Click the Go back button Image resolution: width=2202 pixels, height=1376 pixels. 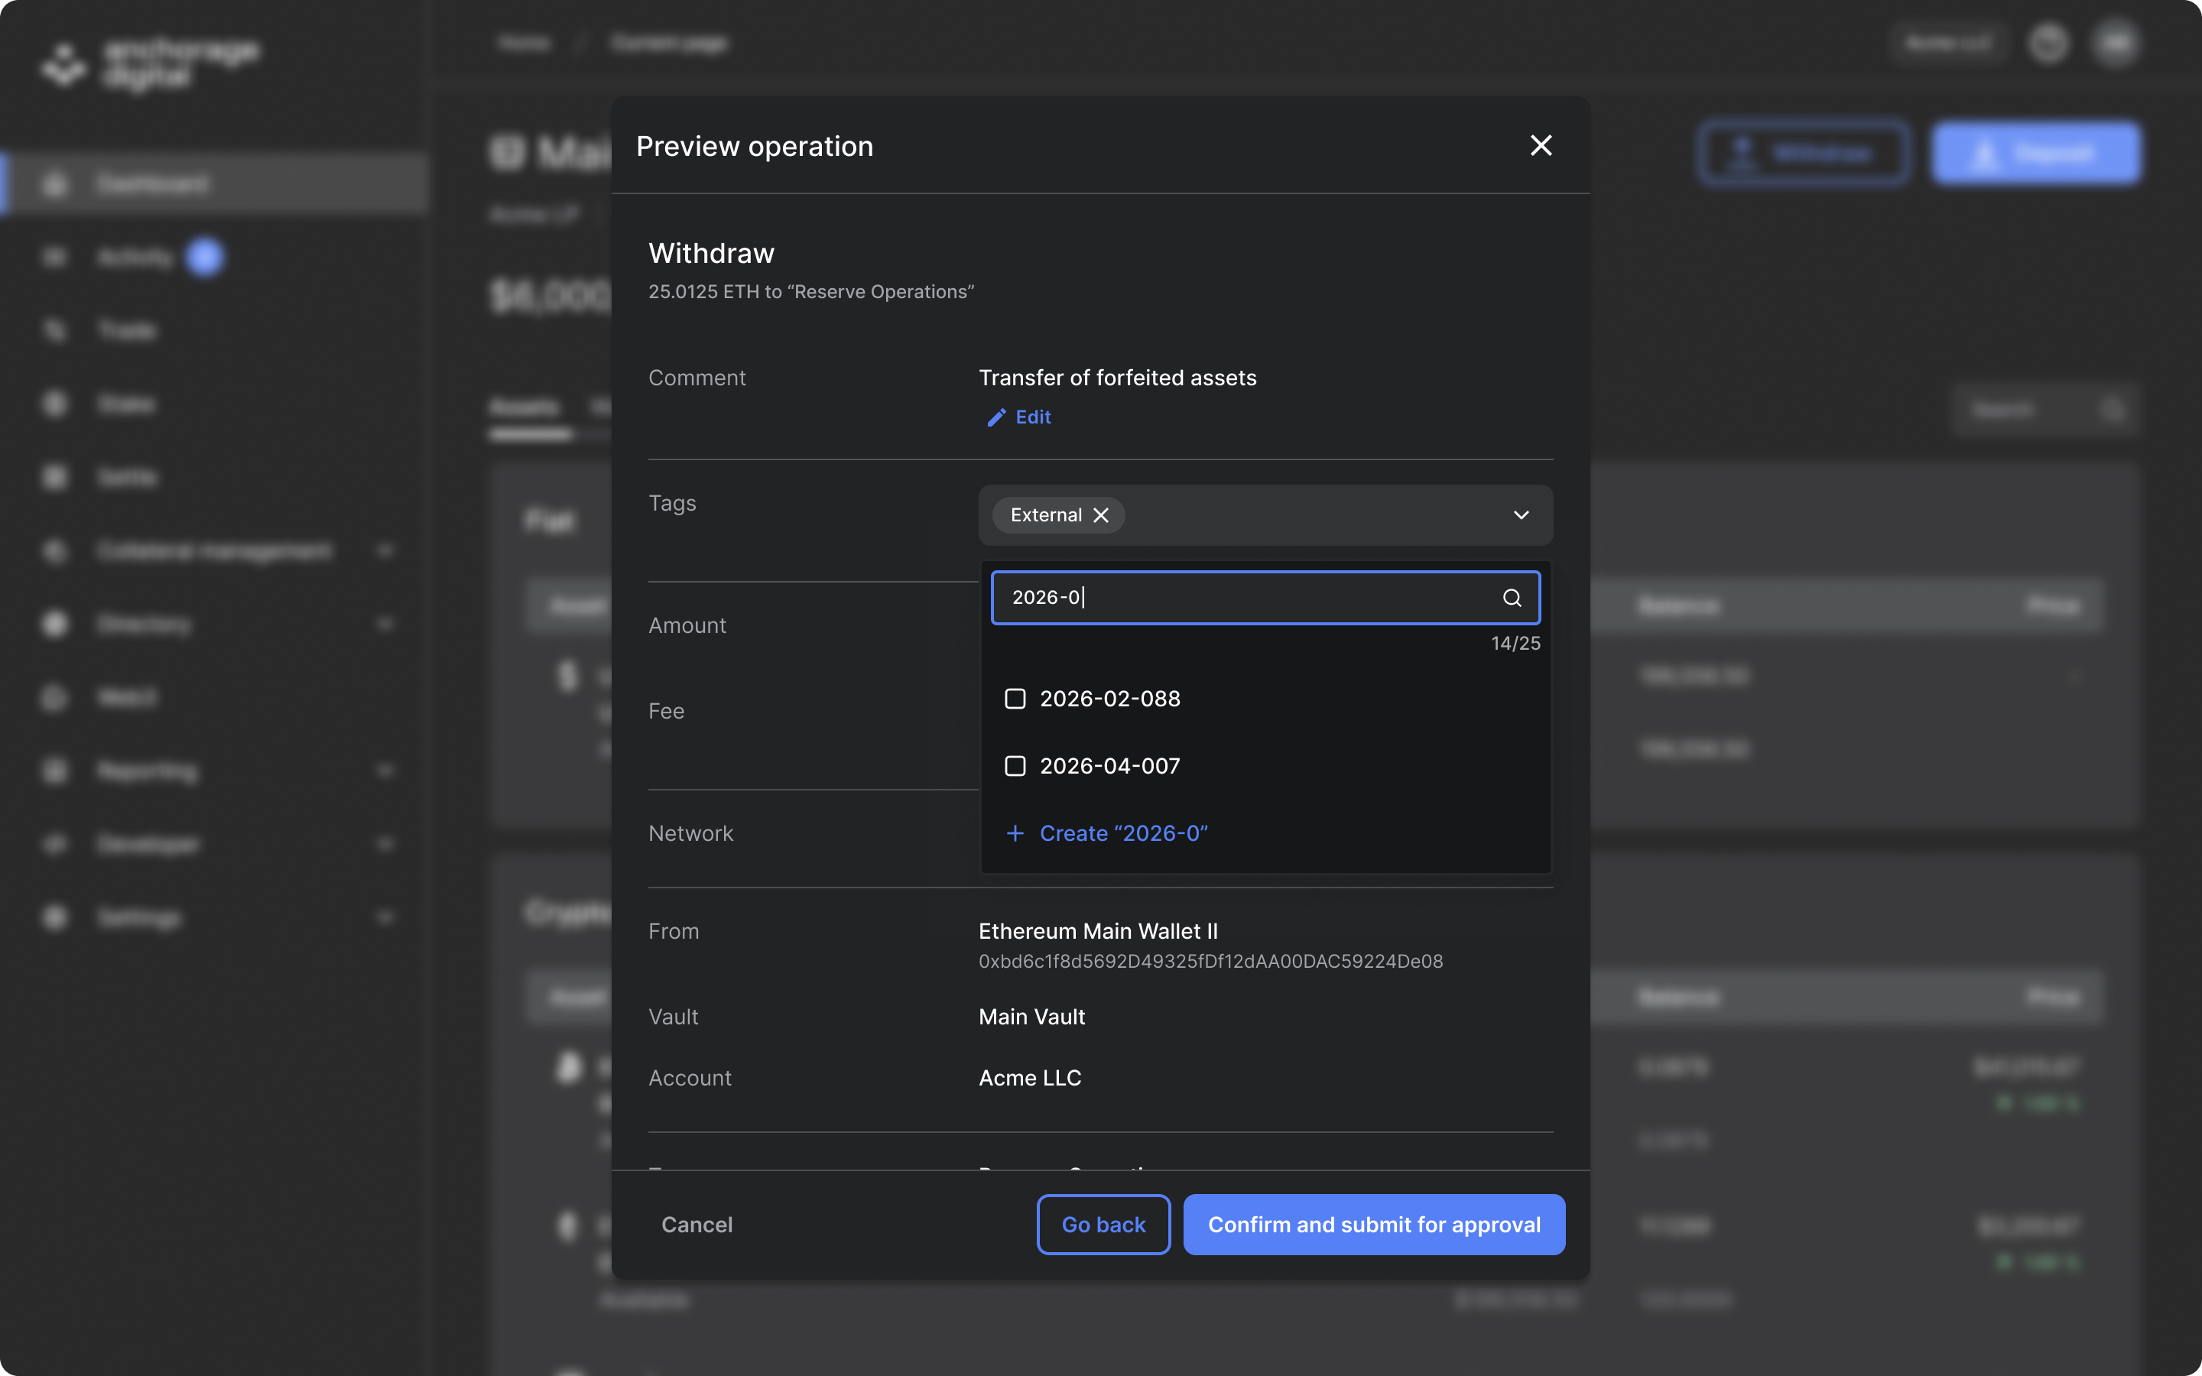(x=1104, y=1225)
